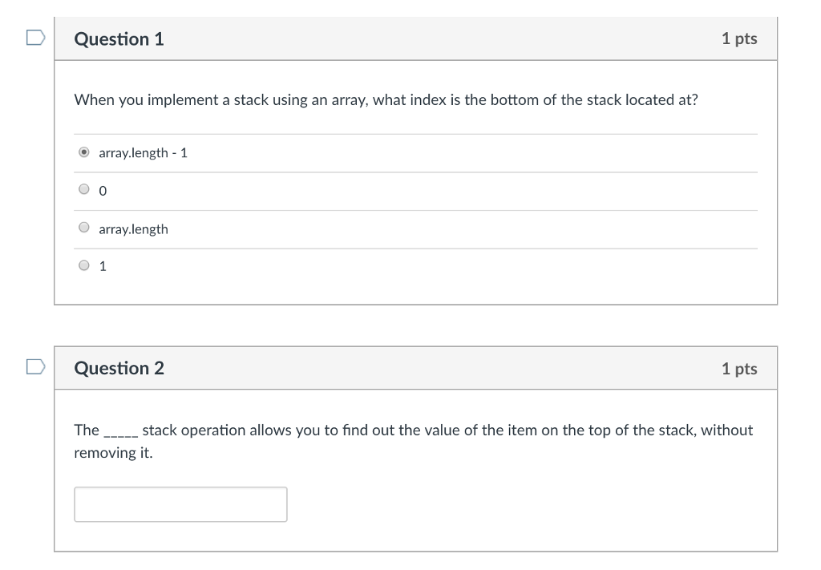
Task: Click the answer input field for Question 2
Action: tap(180, 503)
